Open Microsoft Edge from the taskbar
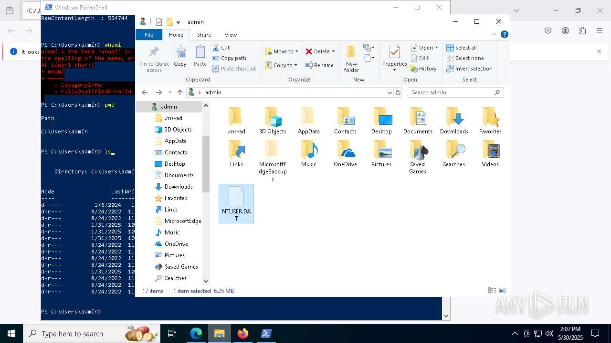Image resolution: width=611 pixels, height=343 pixels. [x=196, y=333]
